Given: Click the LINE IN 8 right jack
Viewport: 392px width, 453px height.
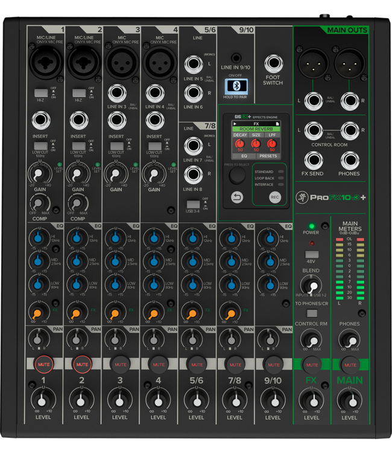Looking at the screenshot, I should pos(193,175).
